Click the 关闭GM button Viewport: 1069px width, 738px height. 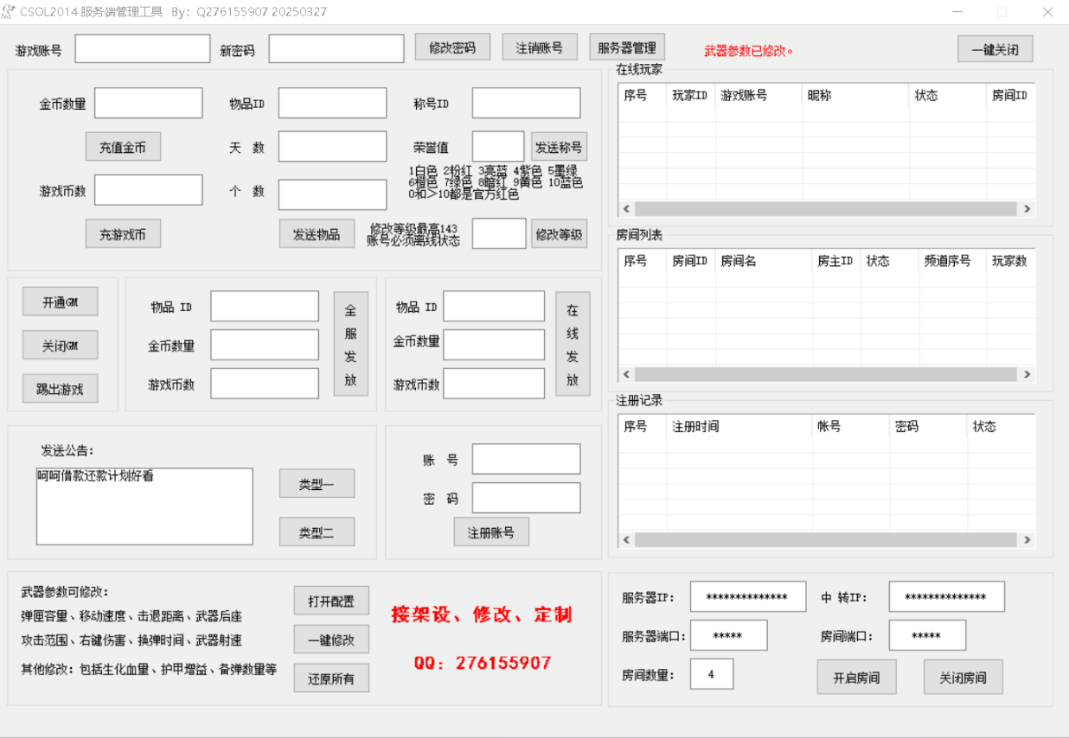tap(61, 345)
